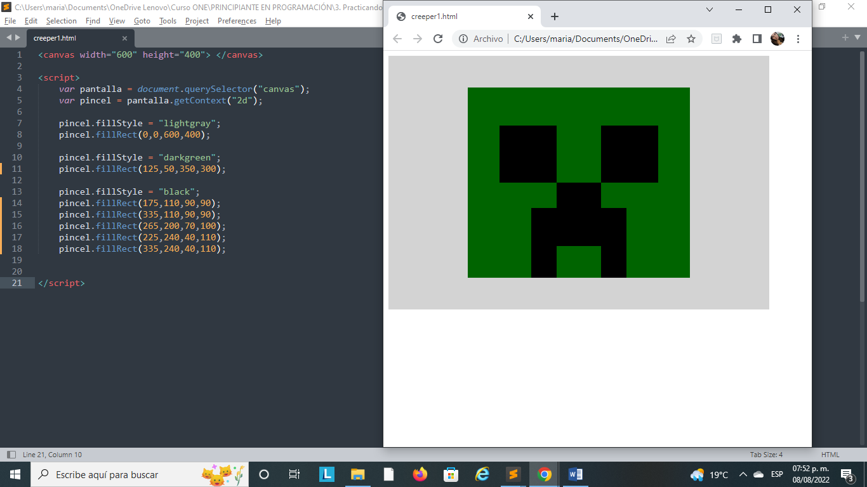This screenshot has width=867, height=487.
Task: Go to previous tab using left arrow
Action: pyautogui.click(x=8, y=38)
